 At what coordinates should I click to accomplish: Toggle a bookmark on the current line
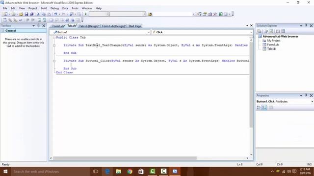(x=51, y=20)
